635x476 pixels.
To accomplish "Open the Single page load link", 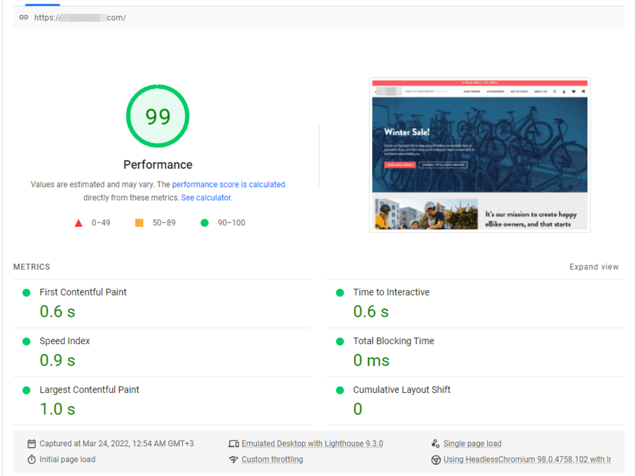I will pos(472,443).
